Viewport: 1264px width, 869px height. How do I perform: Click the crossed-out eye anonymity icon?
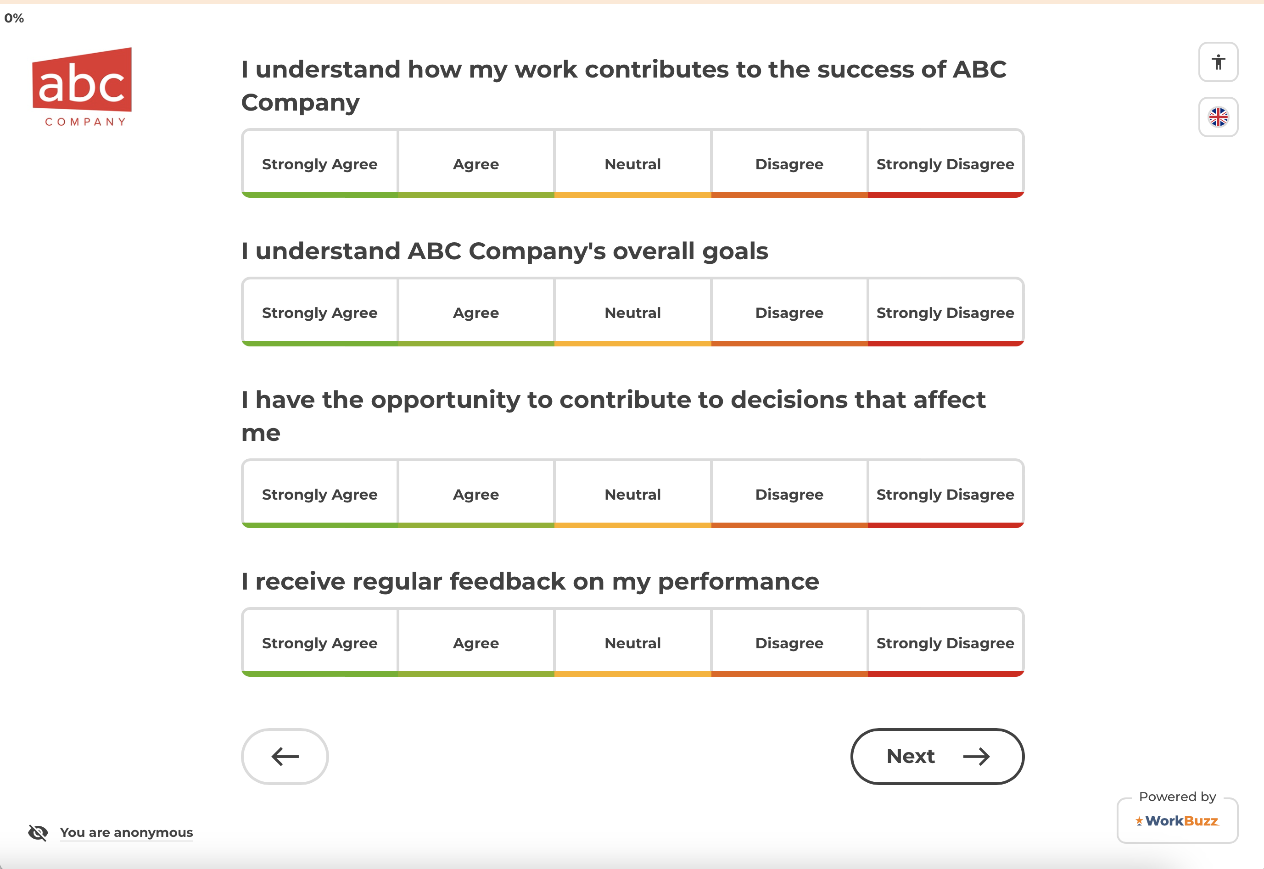tap(38, 832)
